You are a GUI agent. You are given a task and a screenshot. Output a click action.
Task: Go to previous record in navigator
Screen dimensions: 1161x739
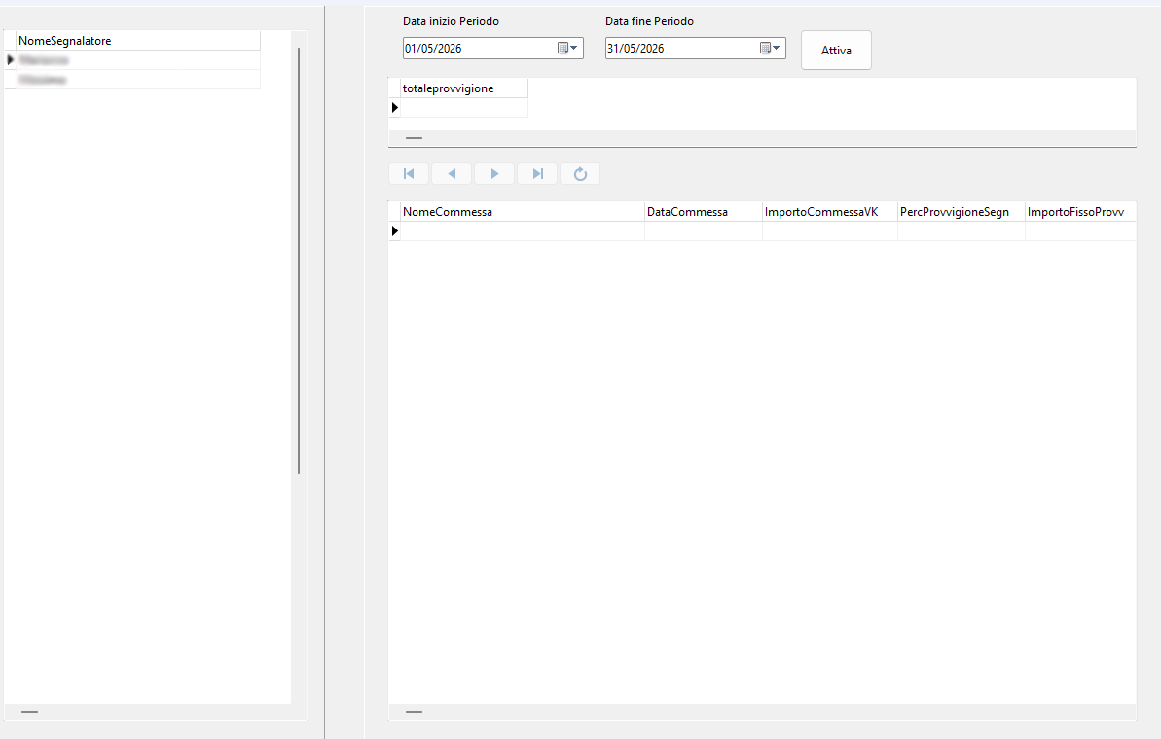pyautogui.click(x=452, y=174)
